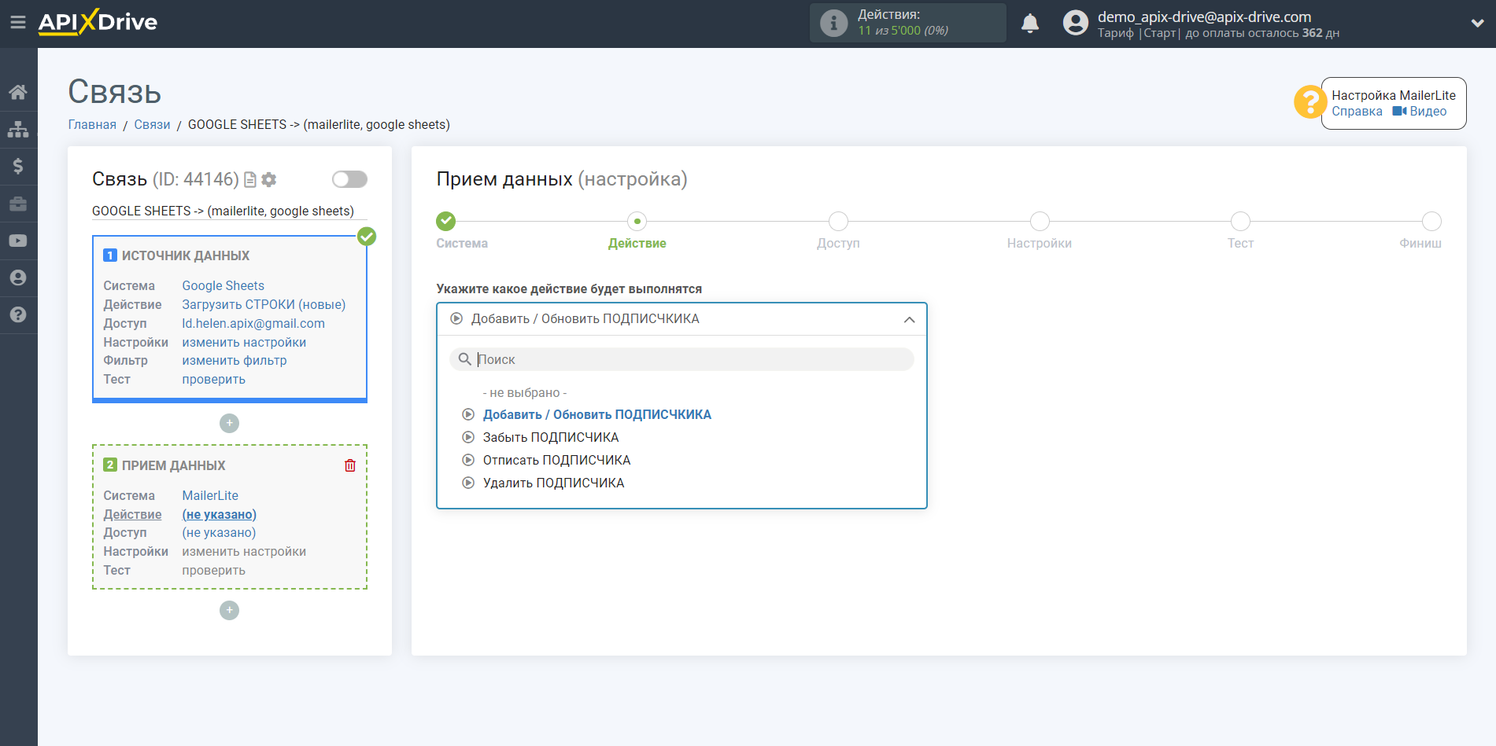Select Удалить ПОДПИСЧИКА option
Screen dimensions: 1496x746
553,483
